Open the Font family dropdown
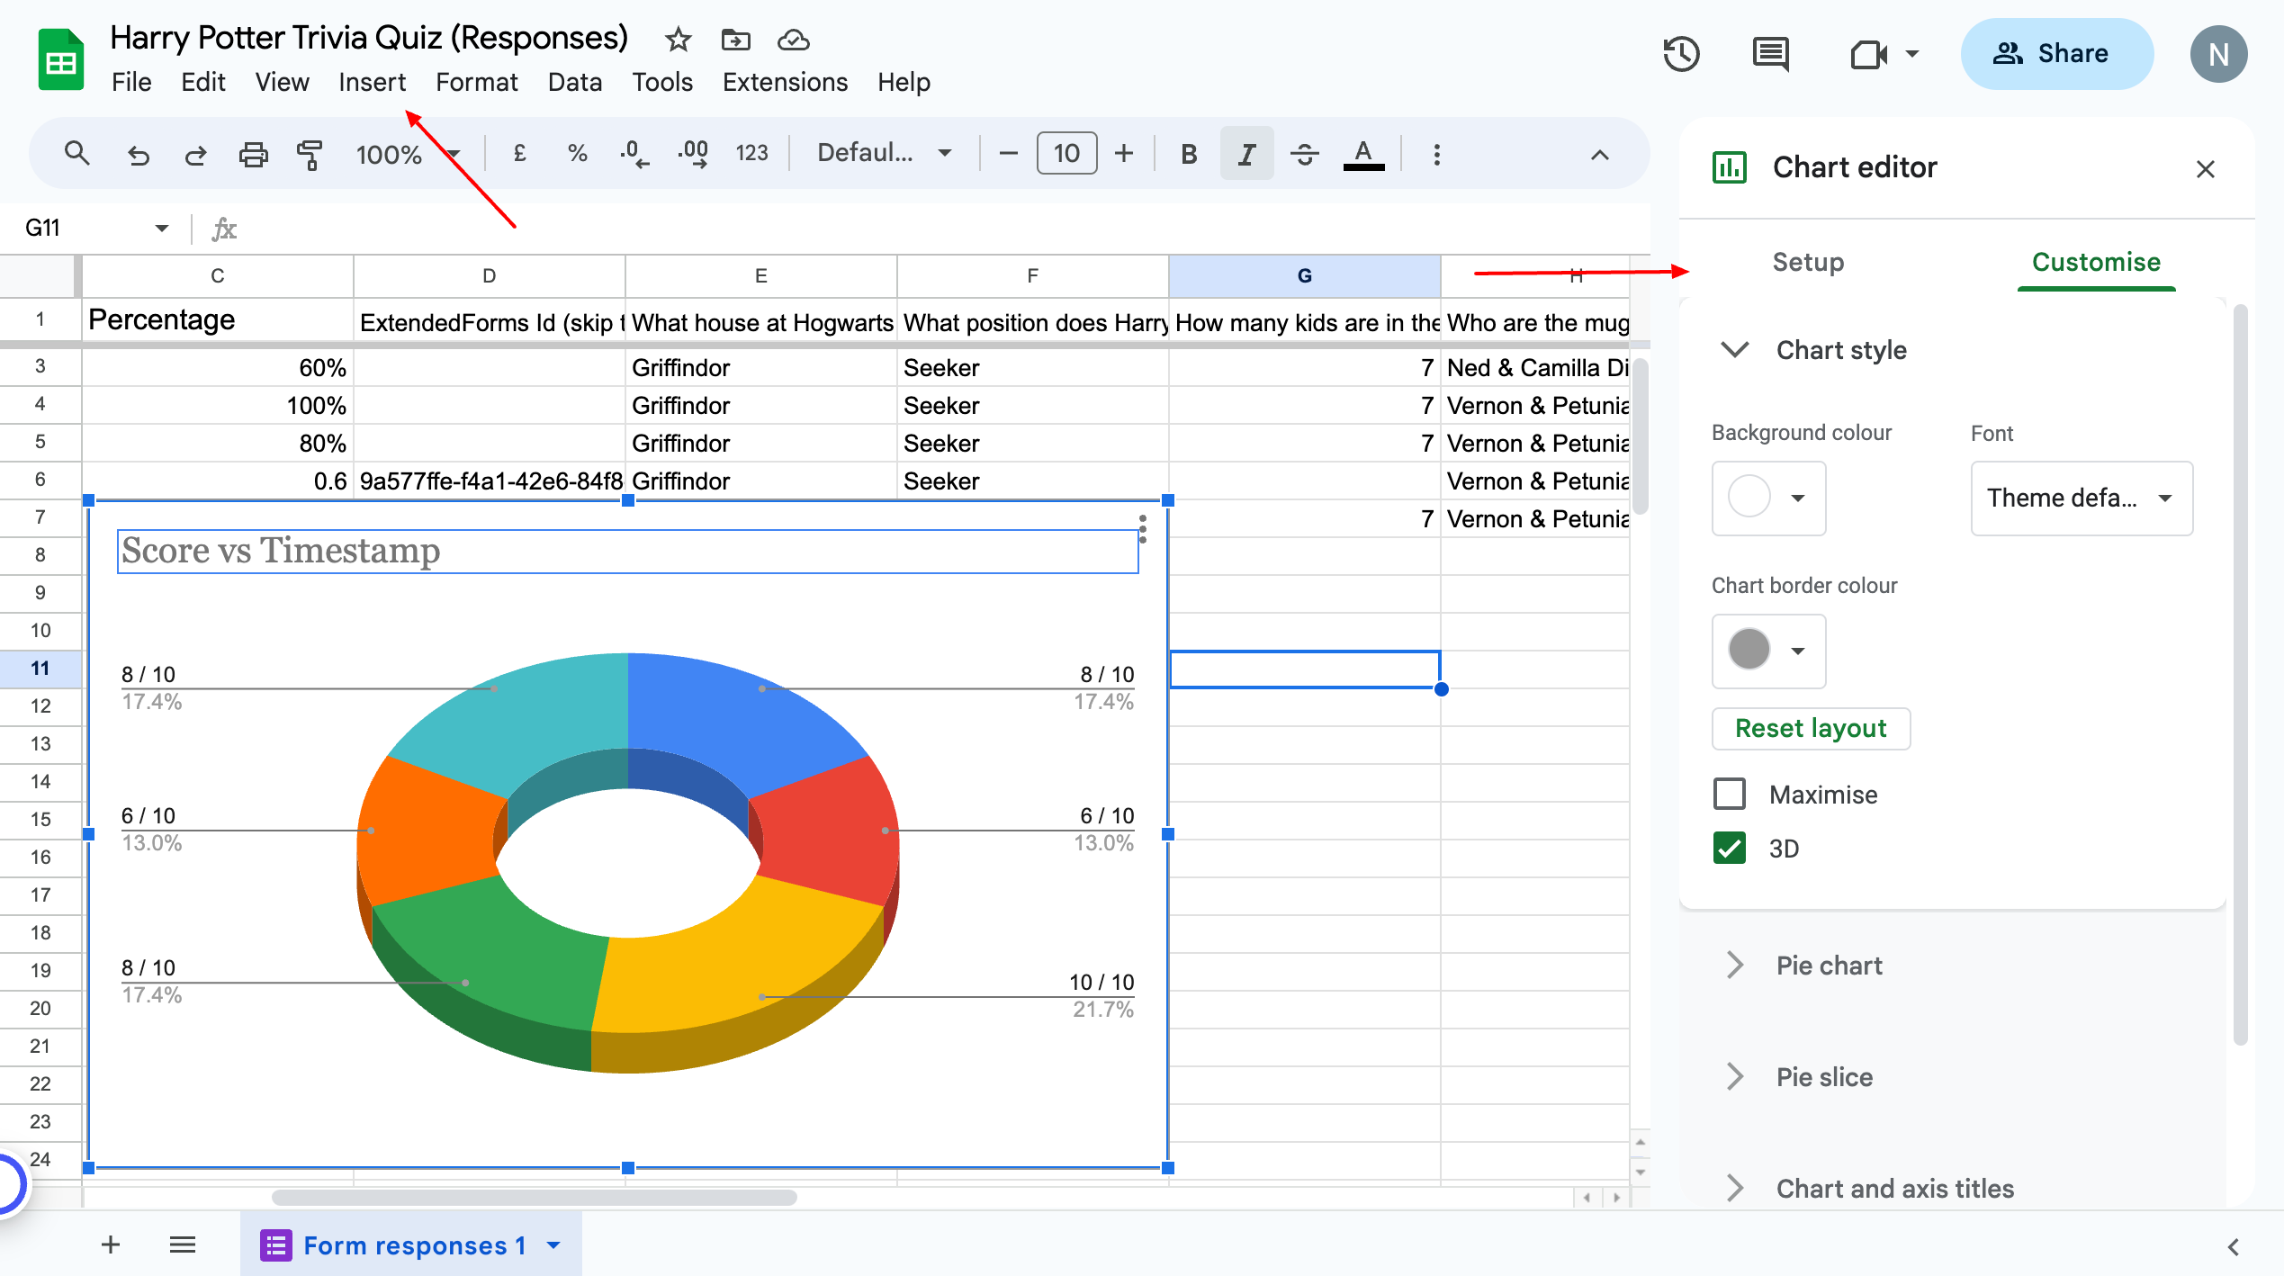Screen dimensions: 2284x1276 [2080, 499]
